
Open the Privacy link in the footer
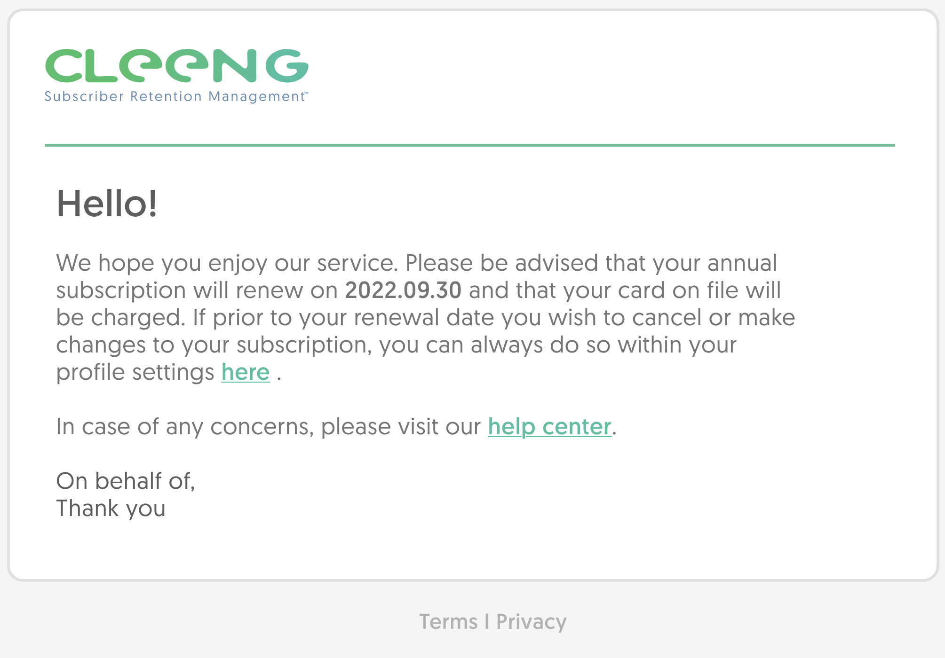tap(532, 622)
